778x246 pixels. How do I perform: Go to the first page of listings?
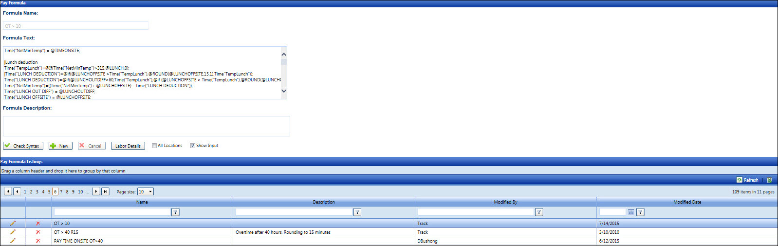point(8,191)
